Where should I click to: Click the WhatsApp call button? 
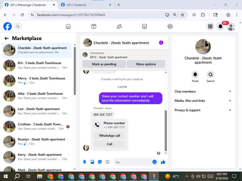click(x=109, y=136)
